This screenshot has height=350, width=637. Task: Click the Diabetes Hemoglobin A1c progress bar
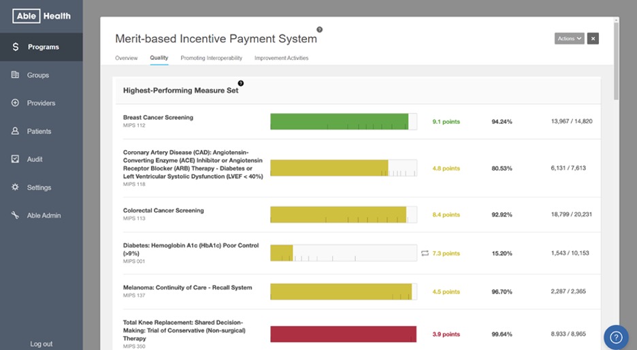click(x=343, y=253)
